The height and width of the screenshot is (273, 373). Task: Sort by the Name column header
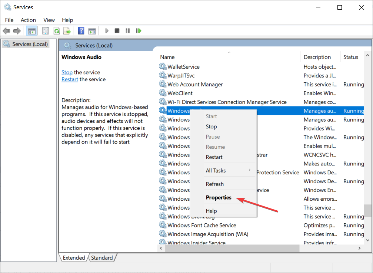pyautogui.click(x=229, y=57)
